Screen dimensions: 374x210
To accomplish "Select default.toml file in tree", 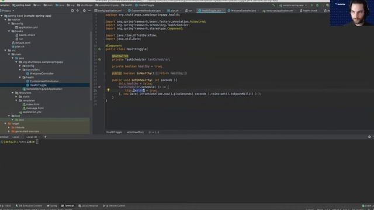I will [x=21, y=43].
